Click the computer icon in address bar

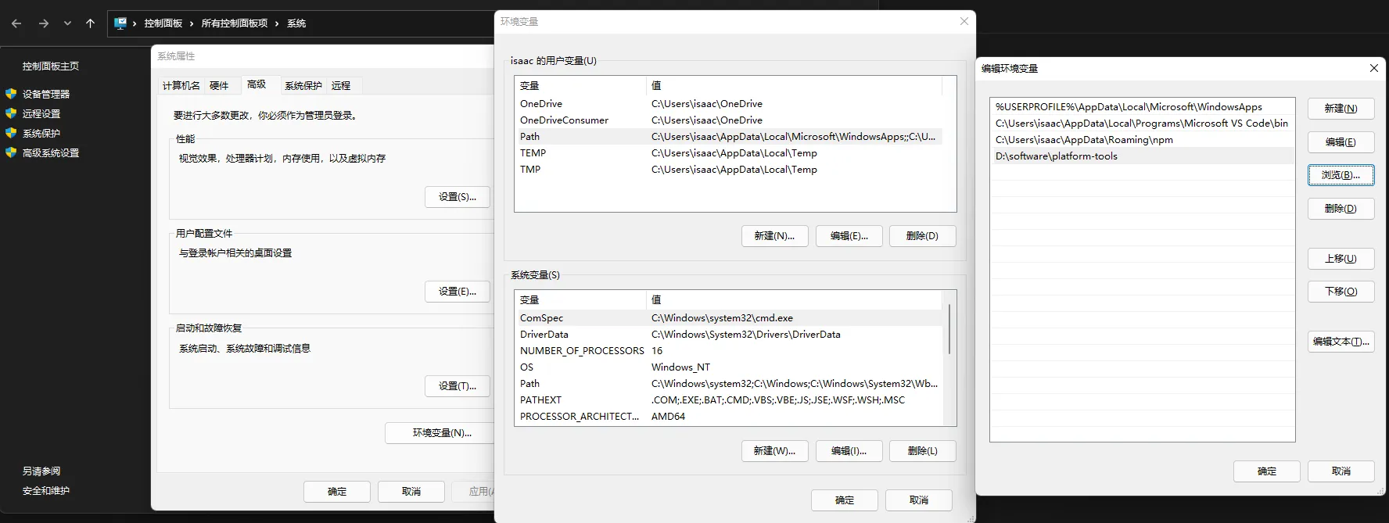120,23
